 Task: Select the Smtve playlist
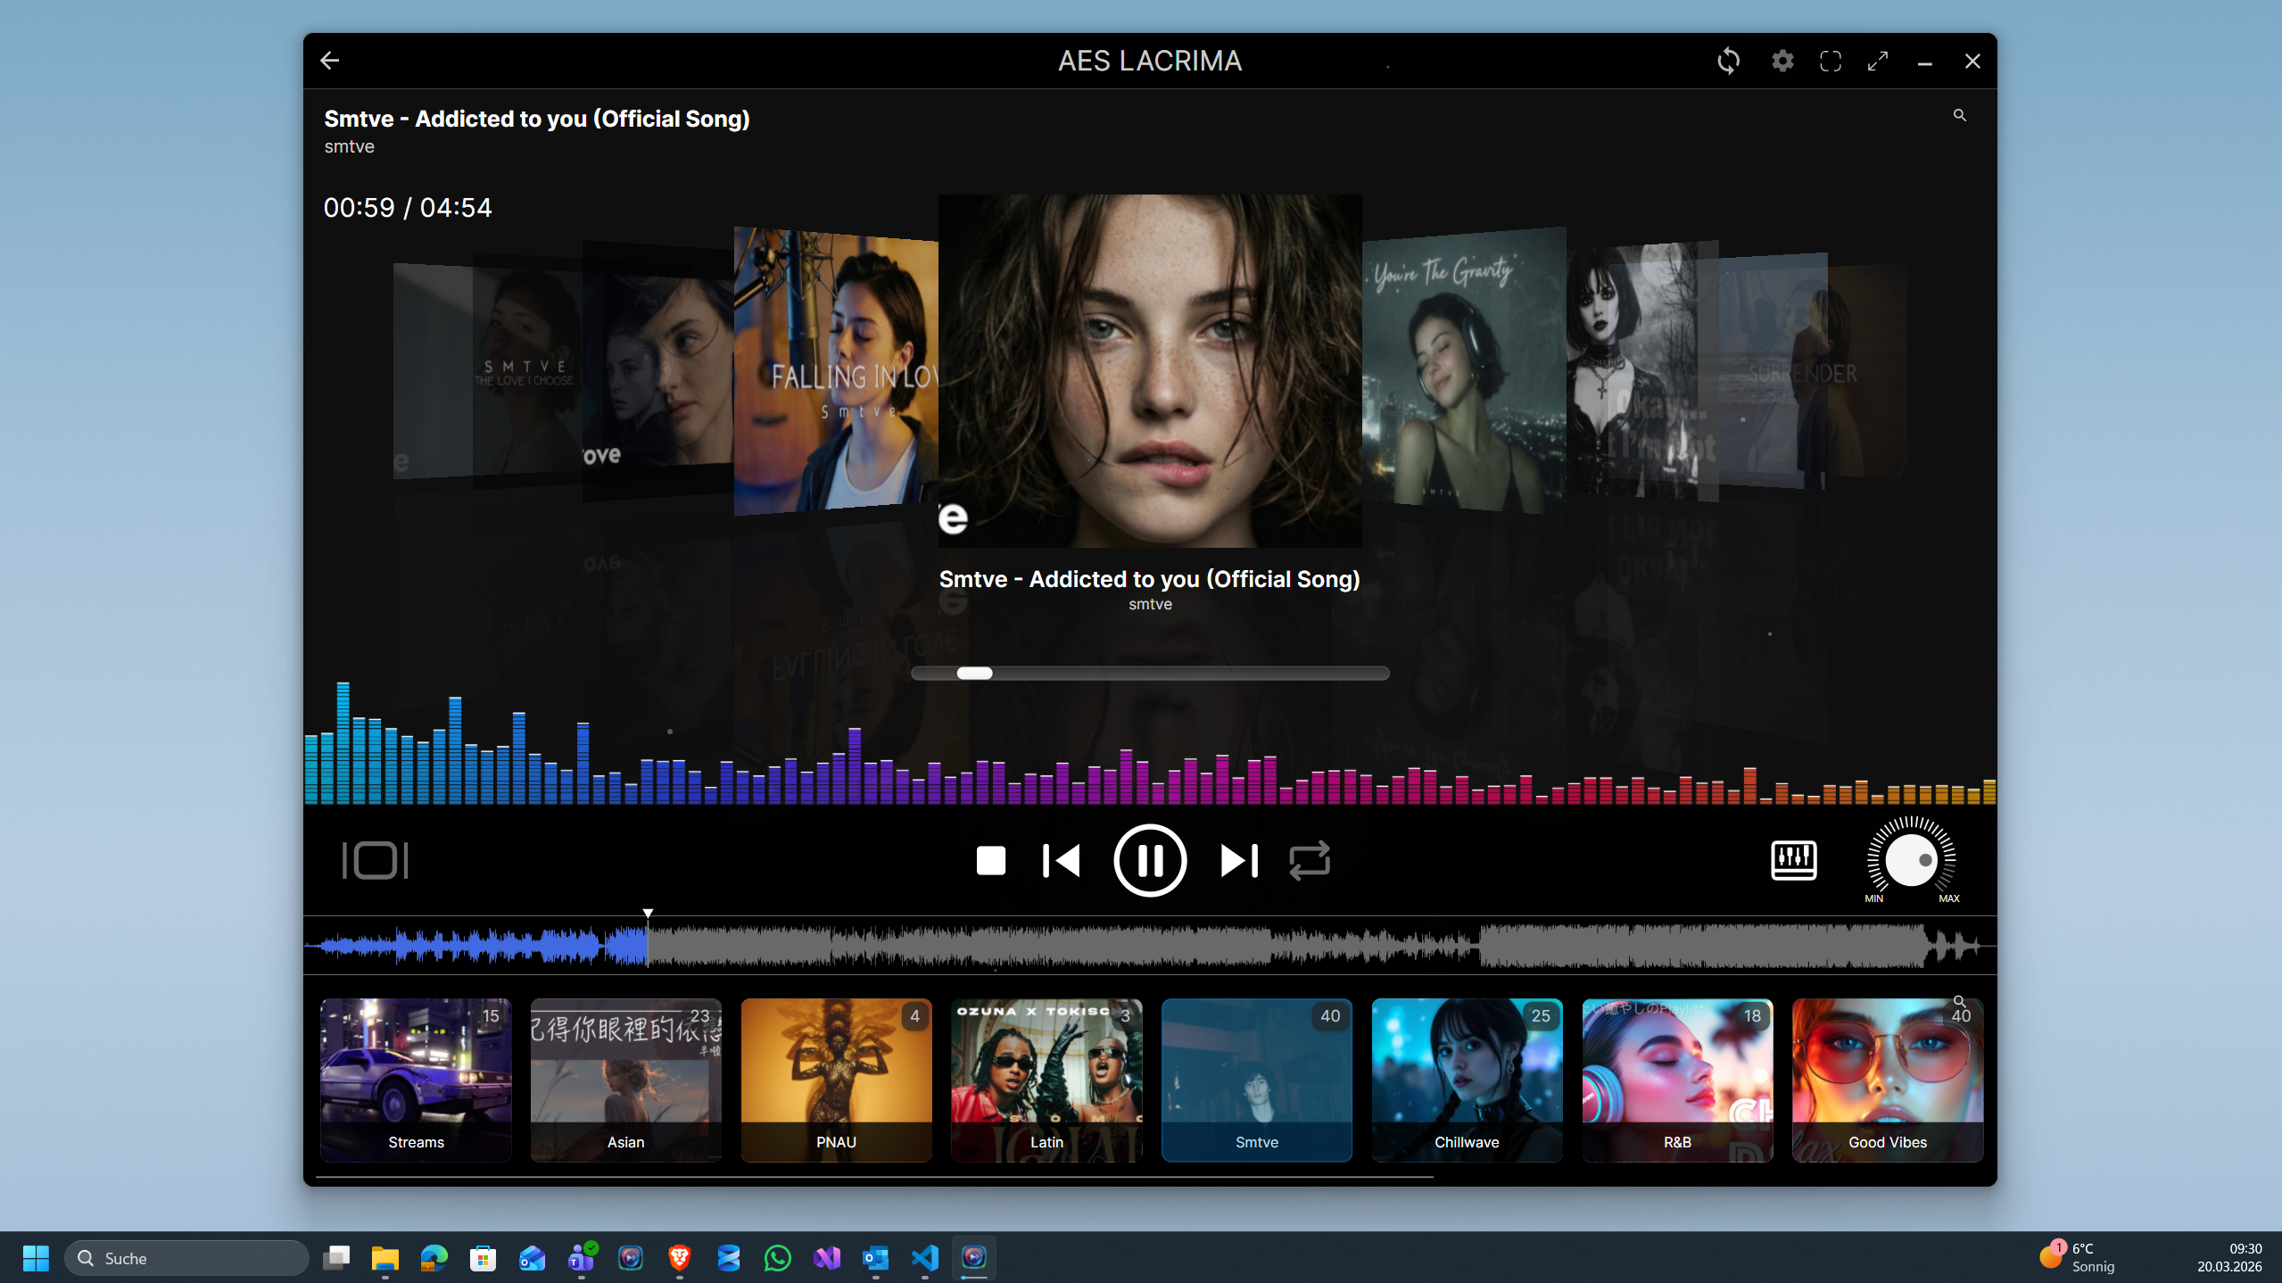point(1257,1080)
